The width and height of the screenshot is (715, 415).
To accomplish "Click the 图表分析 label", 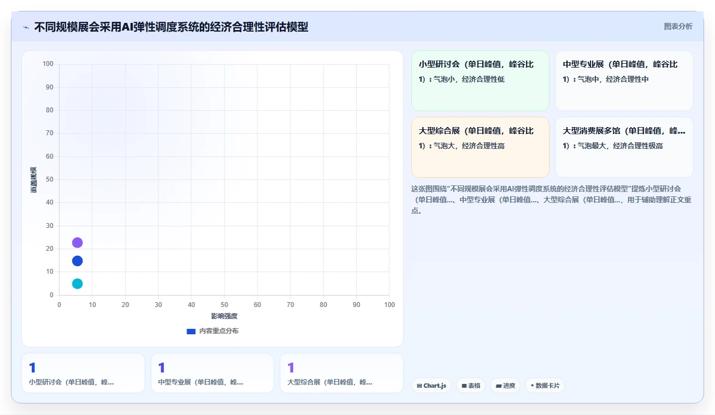I will click(678, 27).
